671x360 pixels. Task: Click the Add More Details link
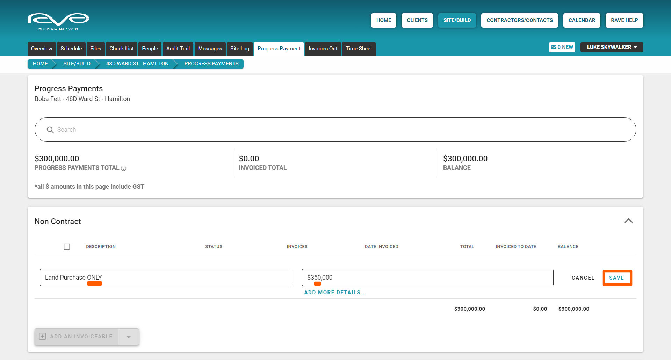[335, 293]
